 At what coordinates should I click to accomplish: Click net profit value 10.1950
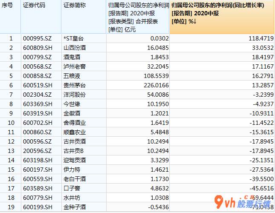pos(158,104)
